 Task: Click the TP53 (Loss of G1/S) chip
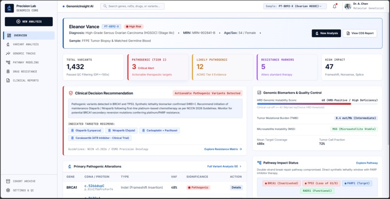(x=321, y=184)
